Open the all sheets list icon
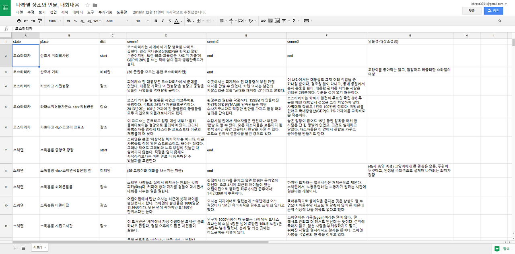The height and width of the screenshot is (254, 515). coord(23,248)
